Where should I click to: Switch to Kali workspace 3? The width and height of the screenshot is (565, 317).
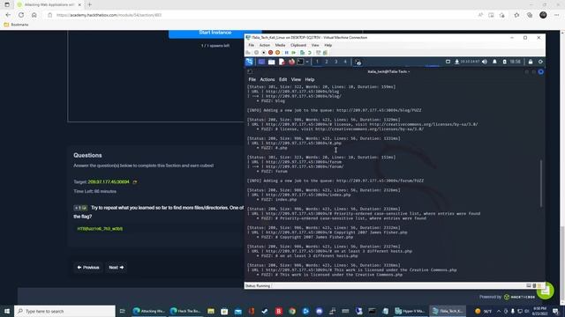pyautogui.click(x=335, y=62)
